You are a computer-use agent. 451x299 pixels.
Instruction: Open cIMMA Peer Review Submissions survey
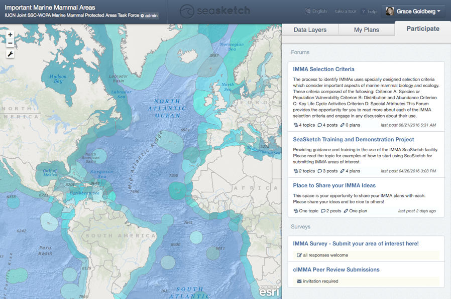pyautogui.click(x=336, y=270)
